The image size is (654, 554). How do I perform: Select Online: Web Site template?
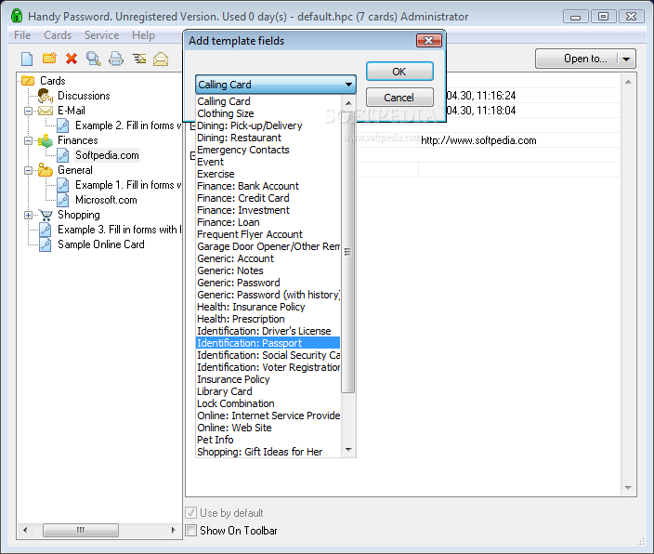click(x=268, y=428)
